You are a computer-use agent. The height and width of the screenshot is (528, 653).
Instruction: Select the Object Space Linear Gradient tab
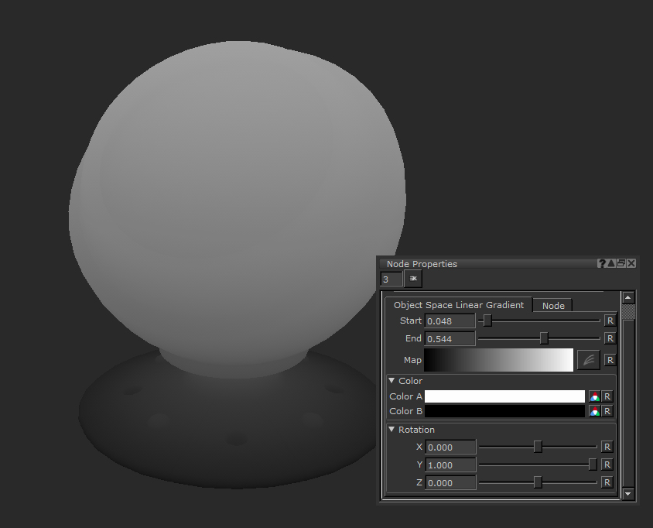tap(458, 305)
